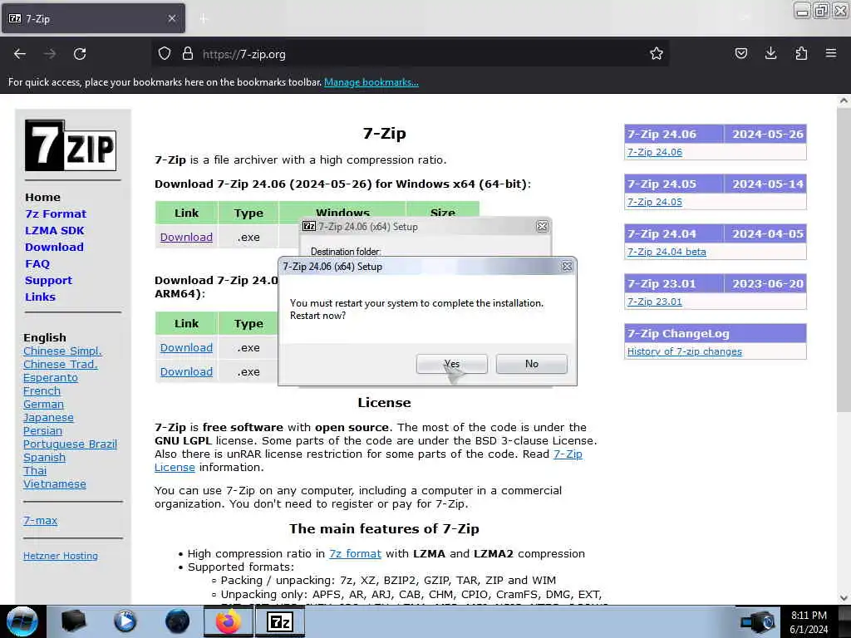Select the 7-Zip browser tab
851x638 pixels.
pos(93,19)
